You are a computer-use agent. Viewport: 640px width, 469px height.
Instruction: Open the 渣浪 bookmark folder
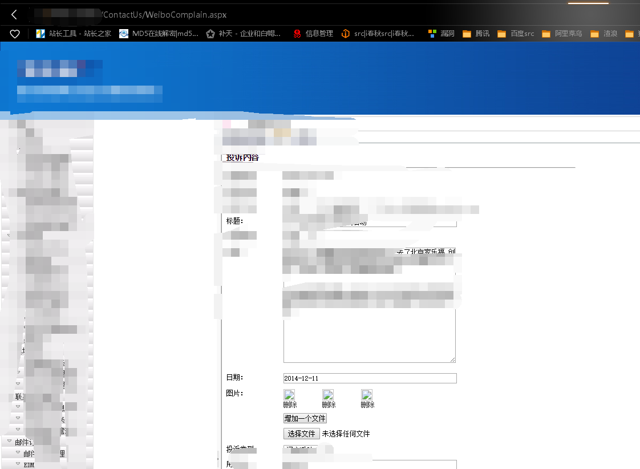click(605, 34)
